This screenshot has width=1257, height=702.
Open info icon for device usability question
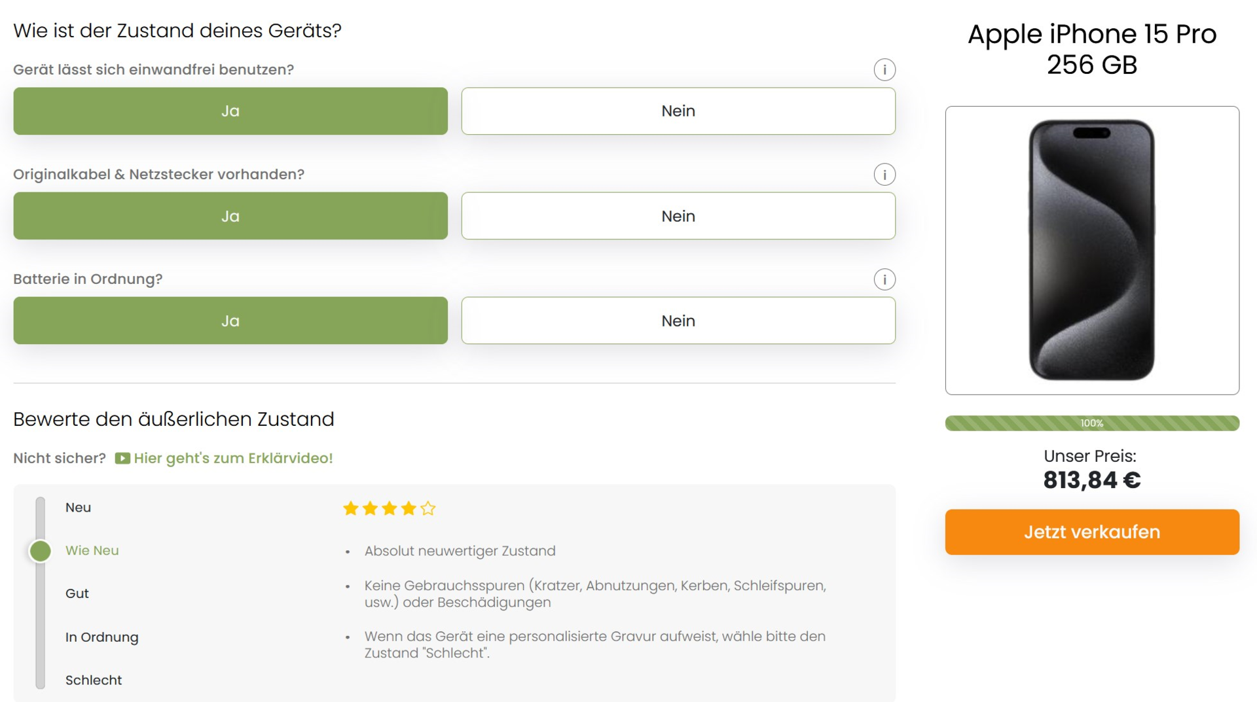884,69
